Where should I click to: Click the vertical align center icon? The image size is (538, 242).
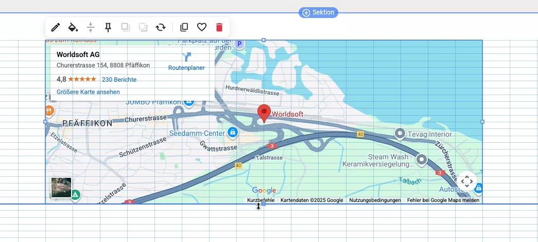[x=91, y=28]
